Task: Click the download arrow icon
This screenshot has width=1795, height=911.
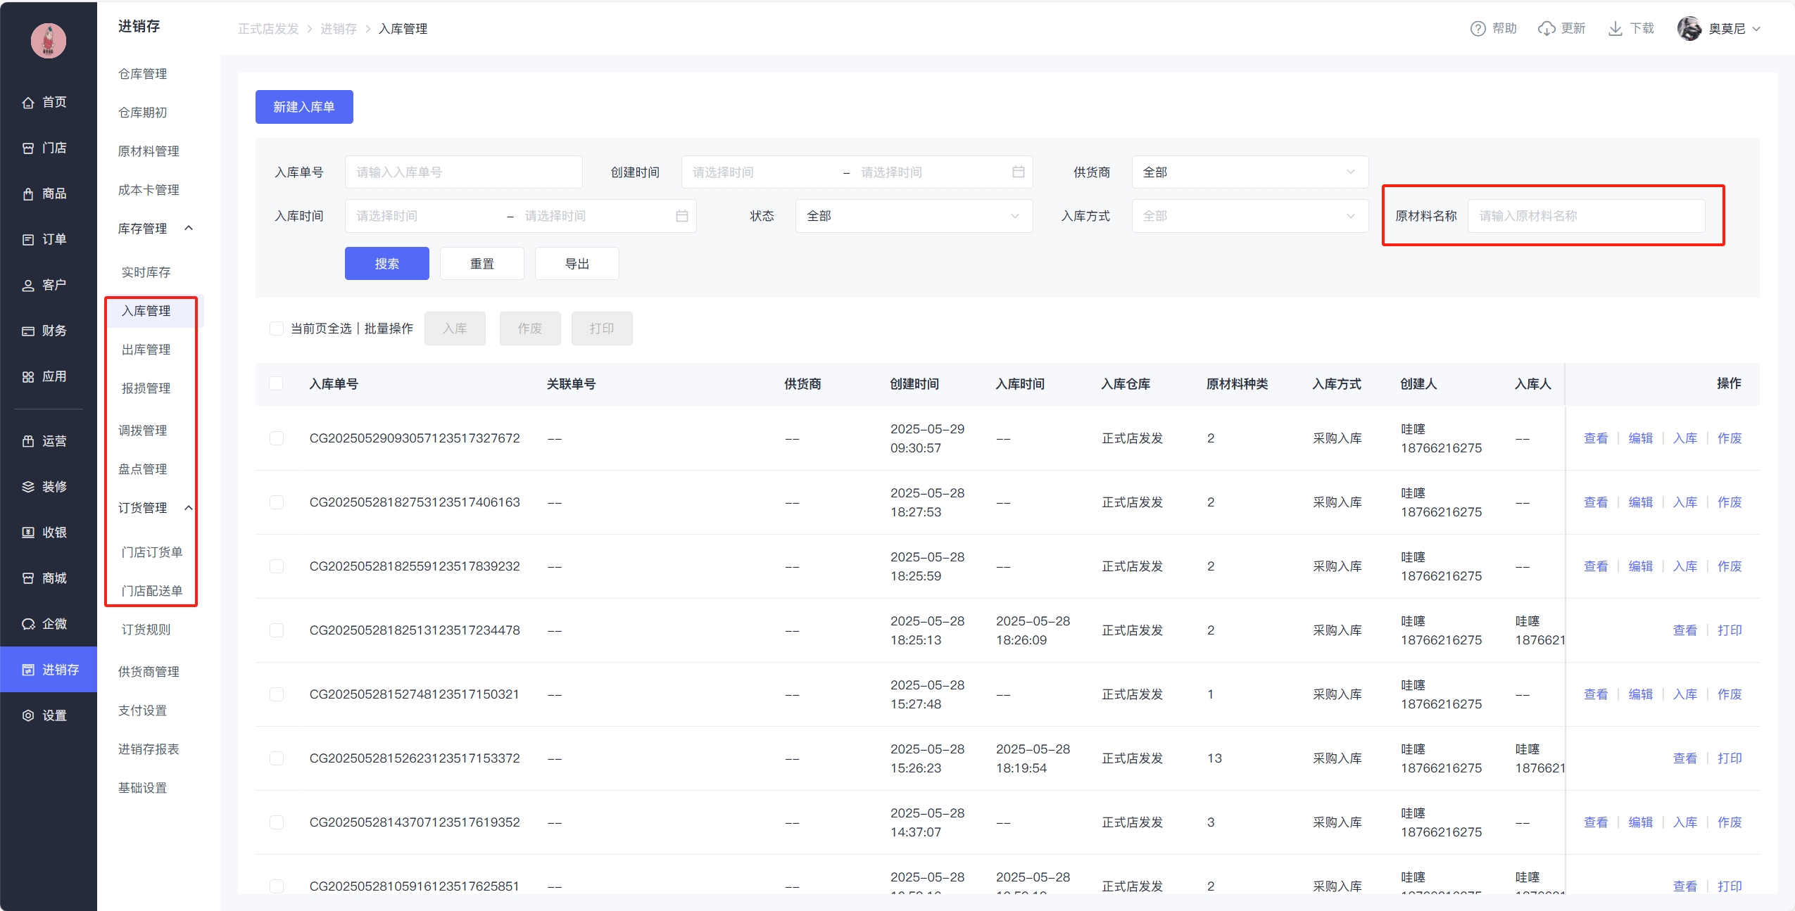Action: [x=1616, y=29]
